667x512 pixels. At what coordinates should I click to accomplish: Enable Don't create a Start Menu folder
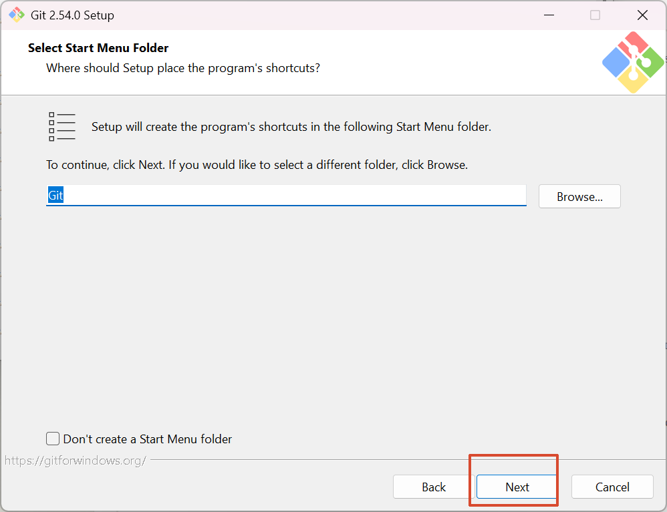(53, 439)
